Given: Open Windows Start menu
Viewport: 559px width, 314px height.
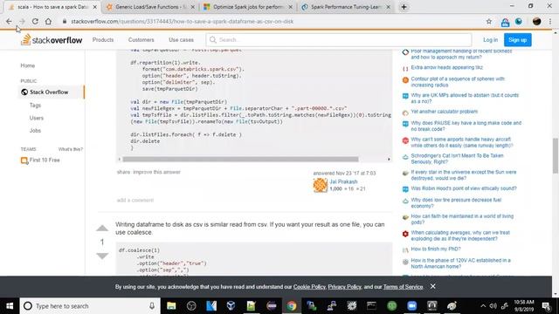Looking at the screenshot, I should pos(10,306).
